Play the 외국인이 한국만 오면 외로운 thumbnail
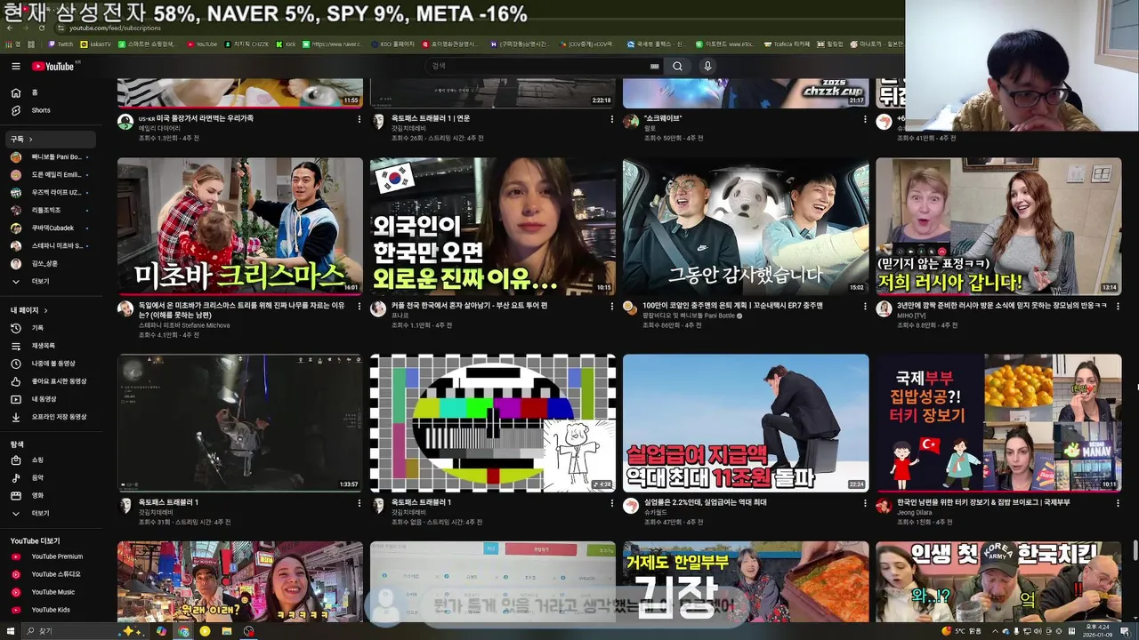Screen dimensions: 1139x640 pos(493,226)
